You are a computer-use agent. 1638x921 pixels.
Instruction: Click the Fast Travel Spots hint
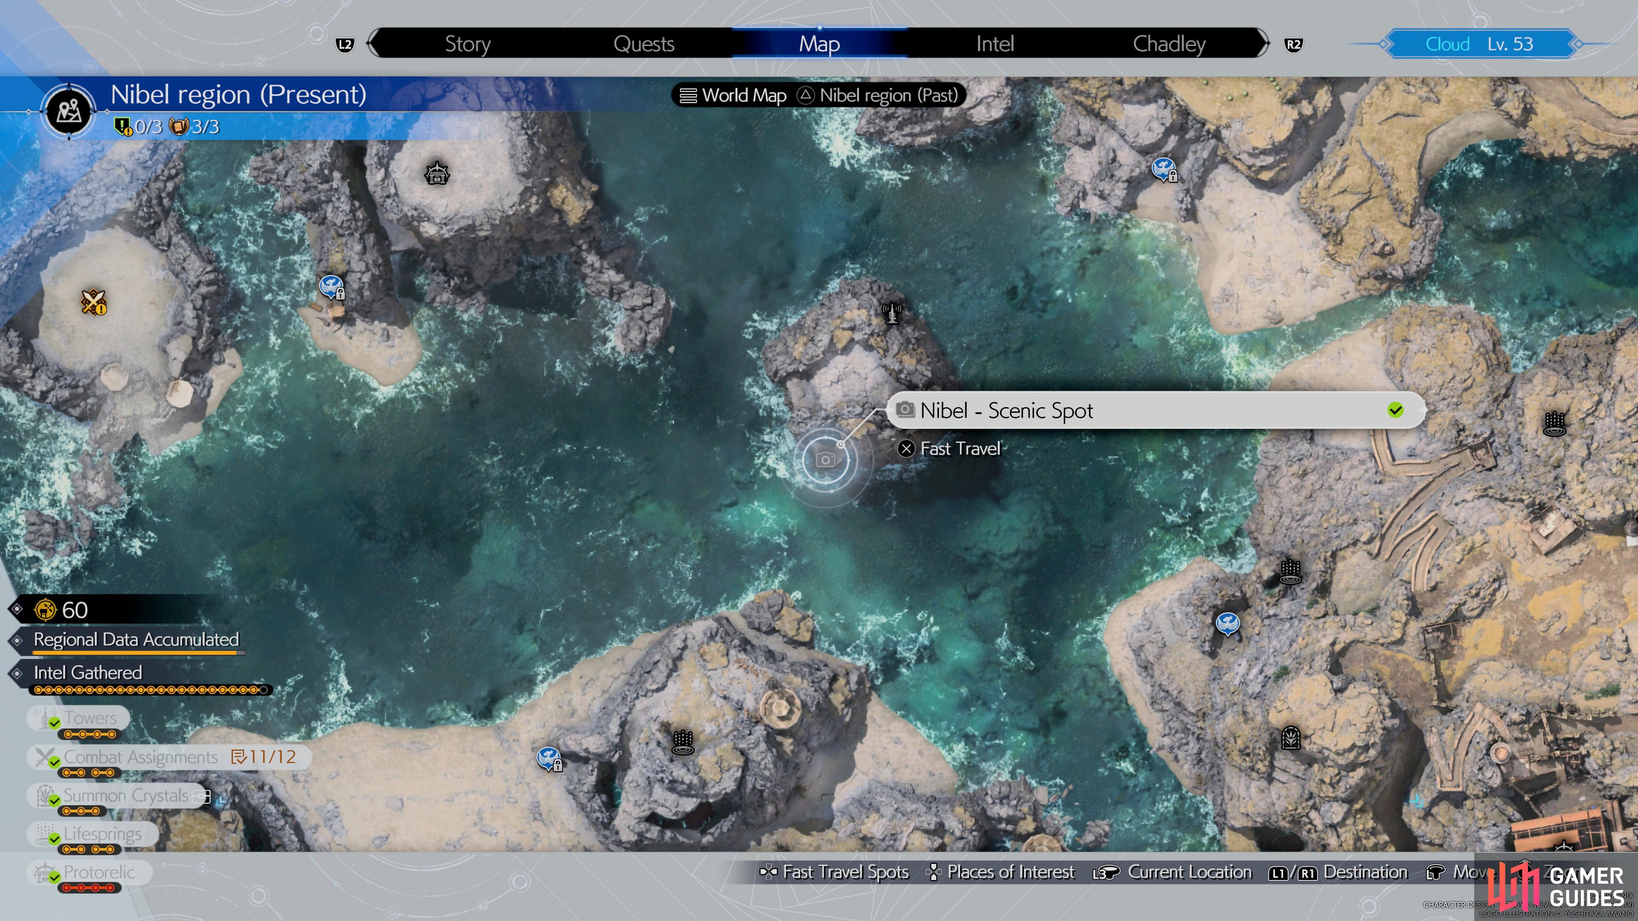coord(834,872)
